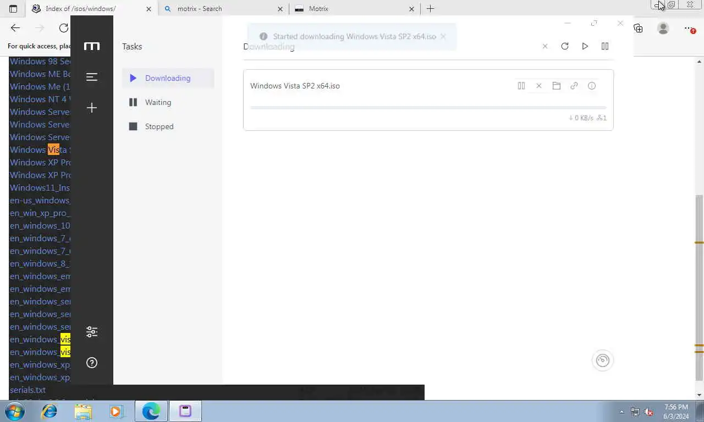Viewport: 704px width, 422px height.
Task: Open the Windows Start menu
Action: point(15,411)
